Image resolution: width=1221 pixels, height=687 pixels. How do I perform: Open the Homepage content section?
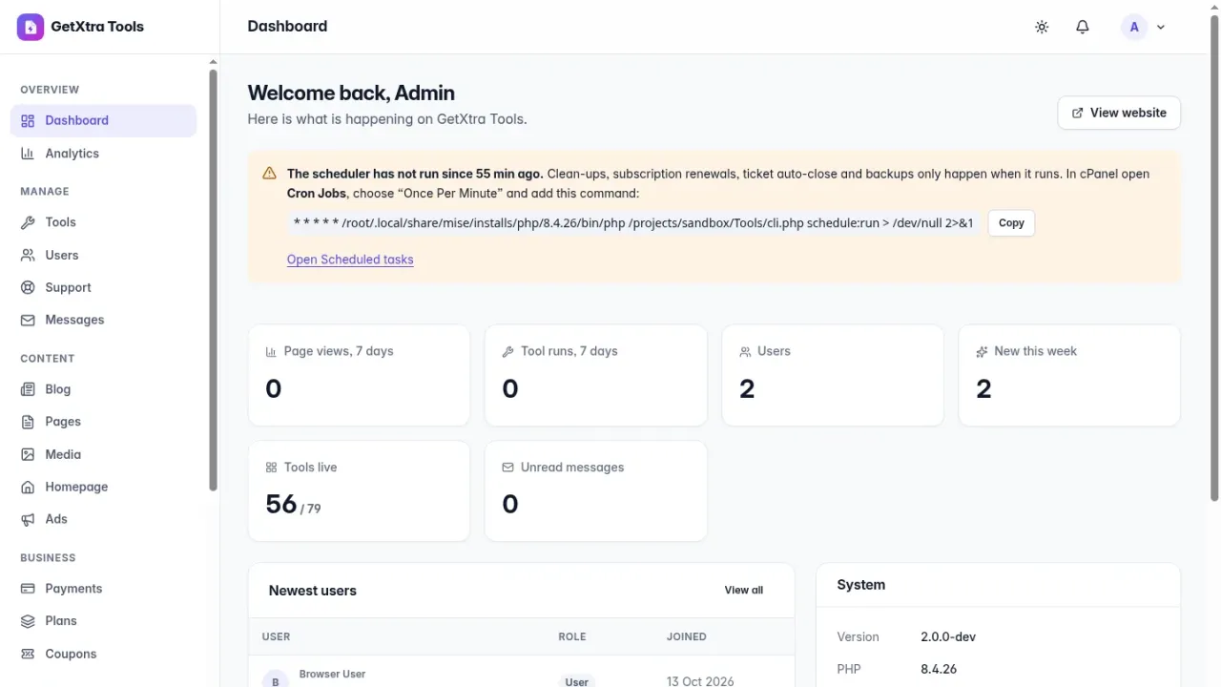pyautogui.click(x=103, y=487)
